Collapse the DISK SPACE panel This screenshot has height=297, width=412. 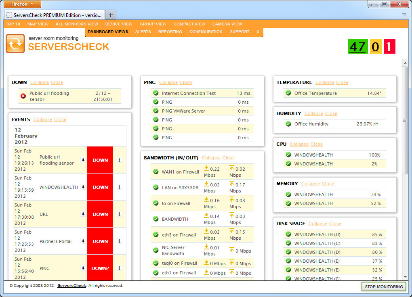tap(317, 224)
